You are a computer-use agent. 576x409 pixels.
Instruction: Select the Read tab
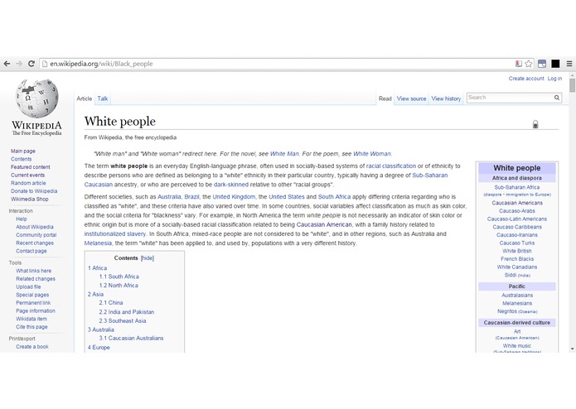pos(385,99)
